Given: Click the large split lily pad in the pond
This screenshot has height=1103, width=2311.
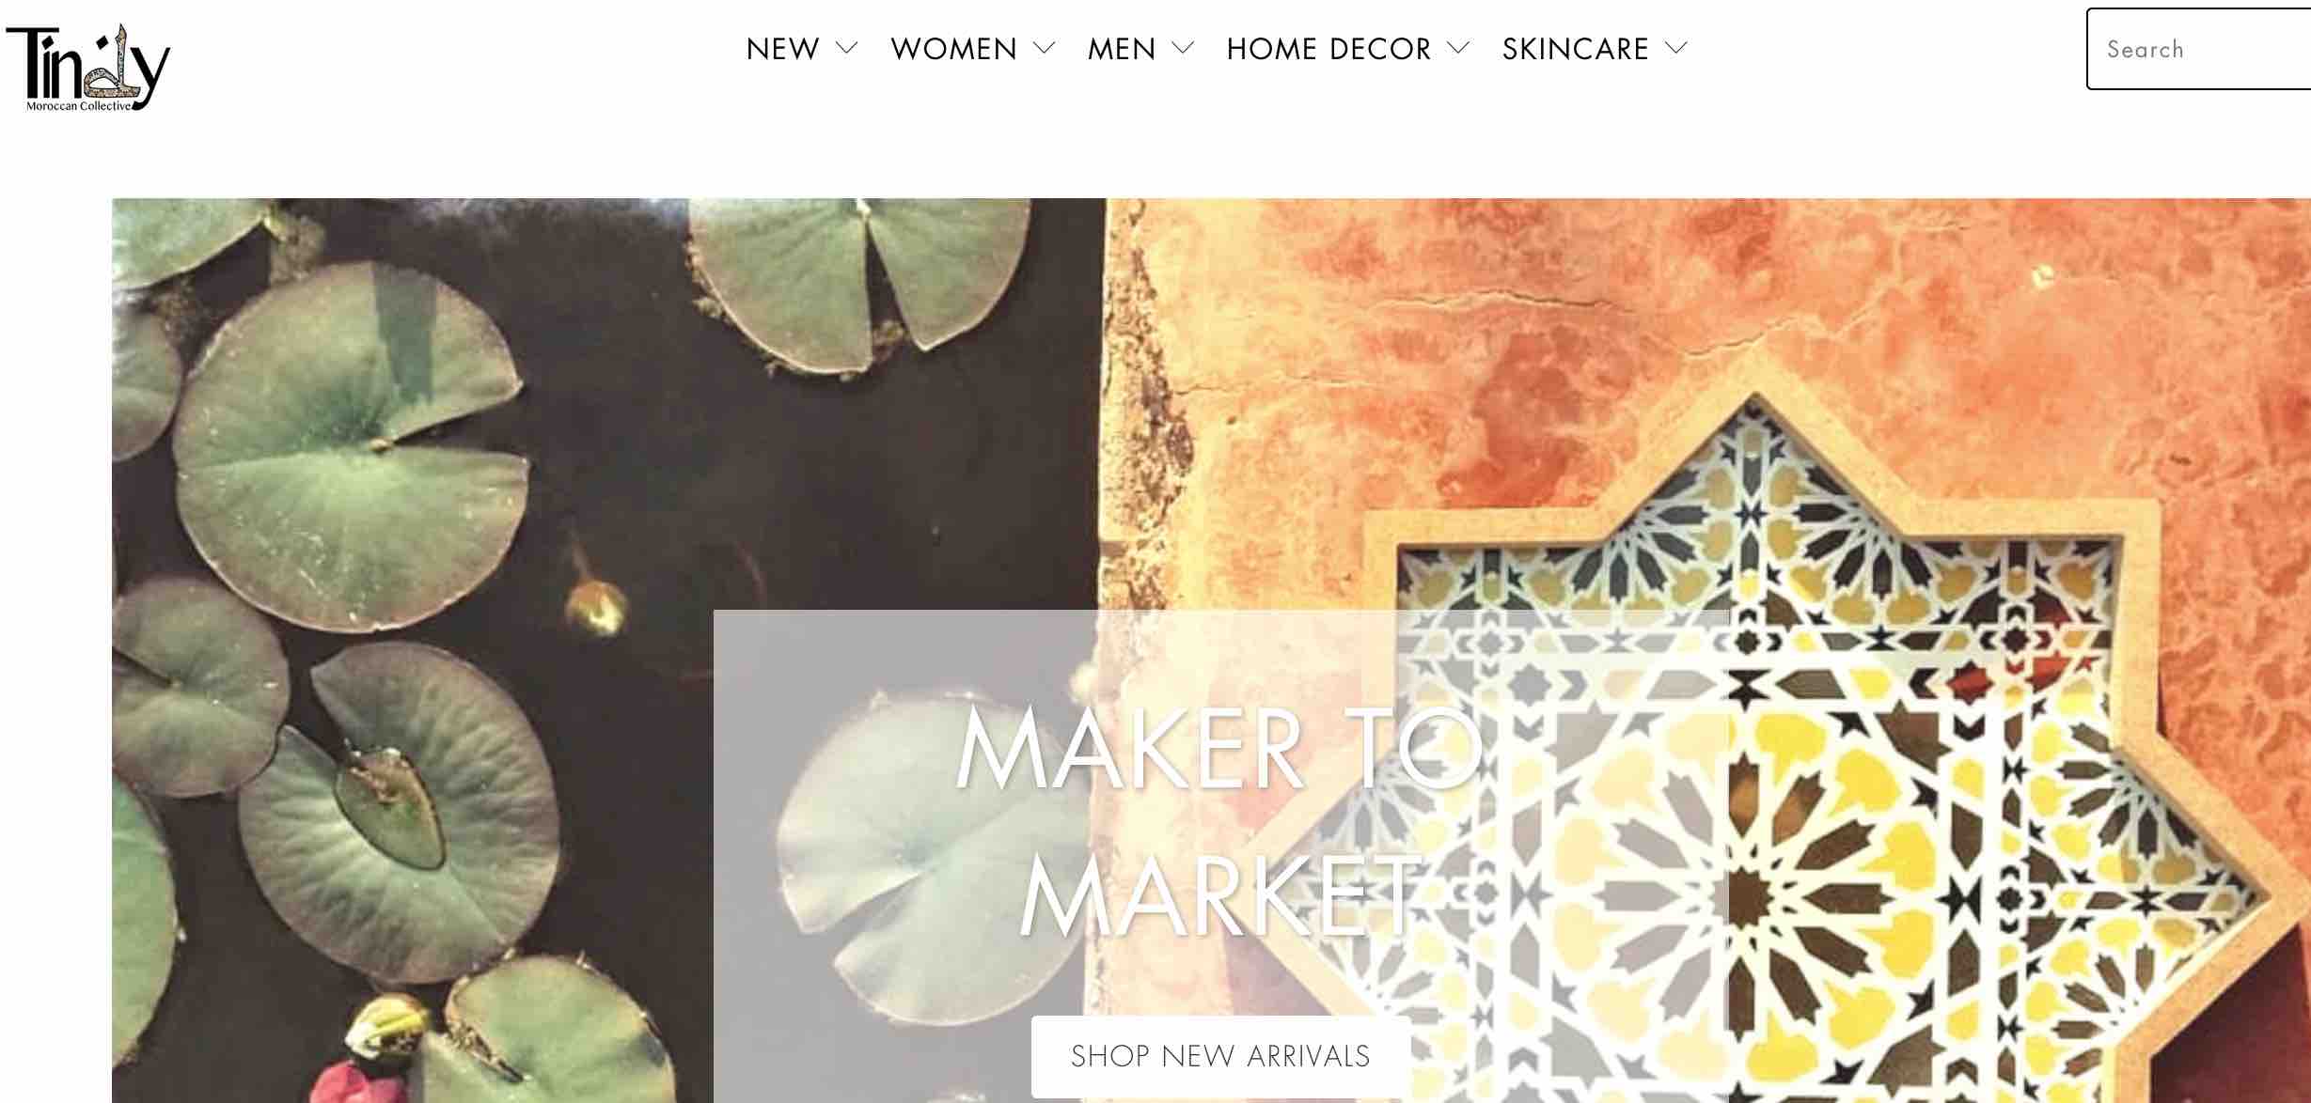Looking at the screenshot, I should pos(350,447).
